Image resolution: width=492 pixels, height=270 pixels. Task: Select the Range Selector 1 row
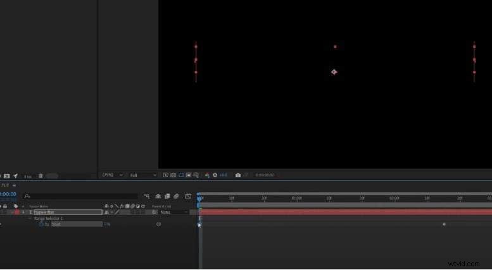click(x=49, y=218)
